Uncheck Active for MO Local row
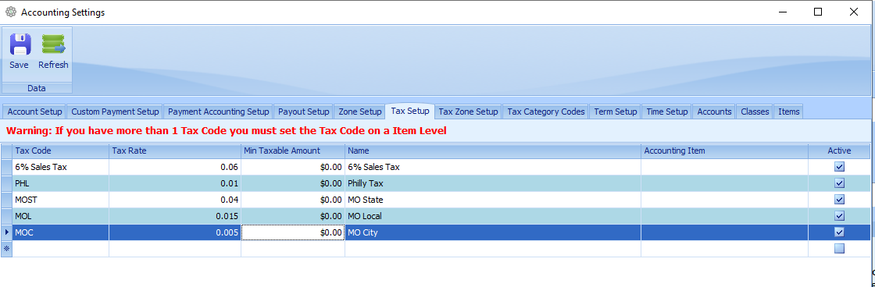This screenshot has height=287, width=875. coord(839,216)
